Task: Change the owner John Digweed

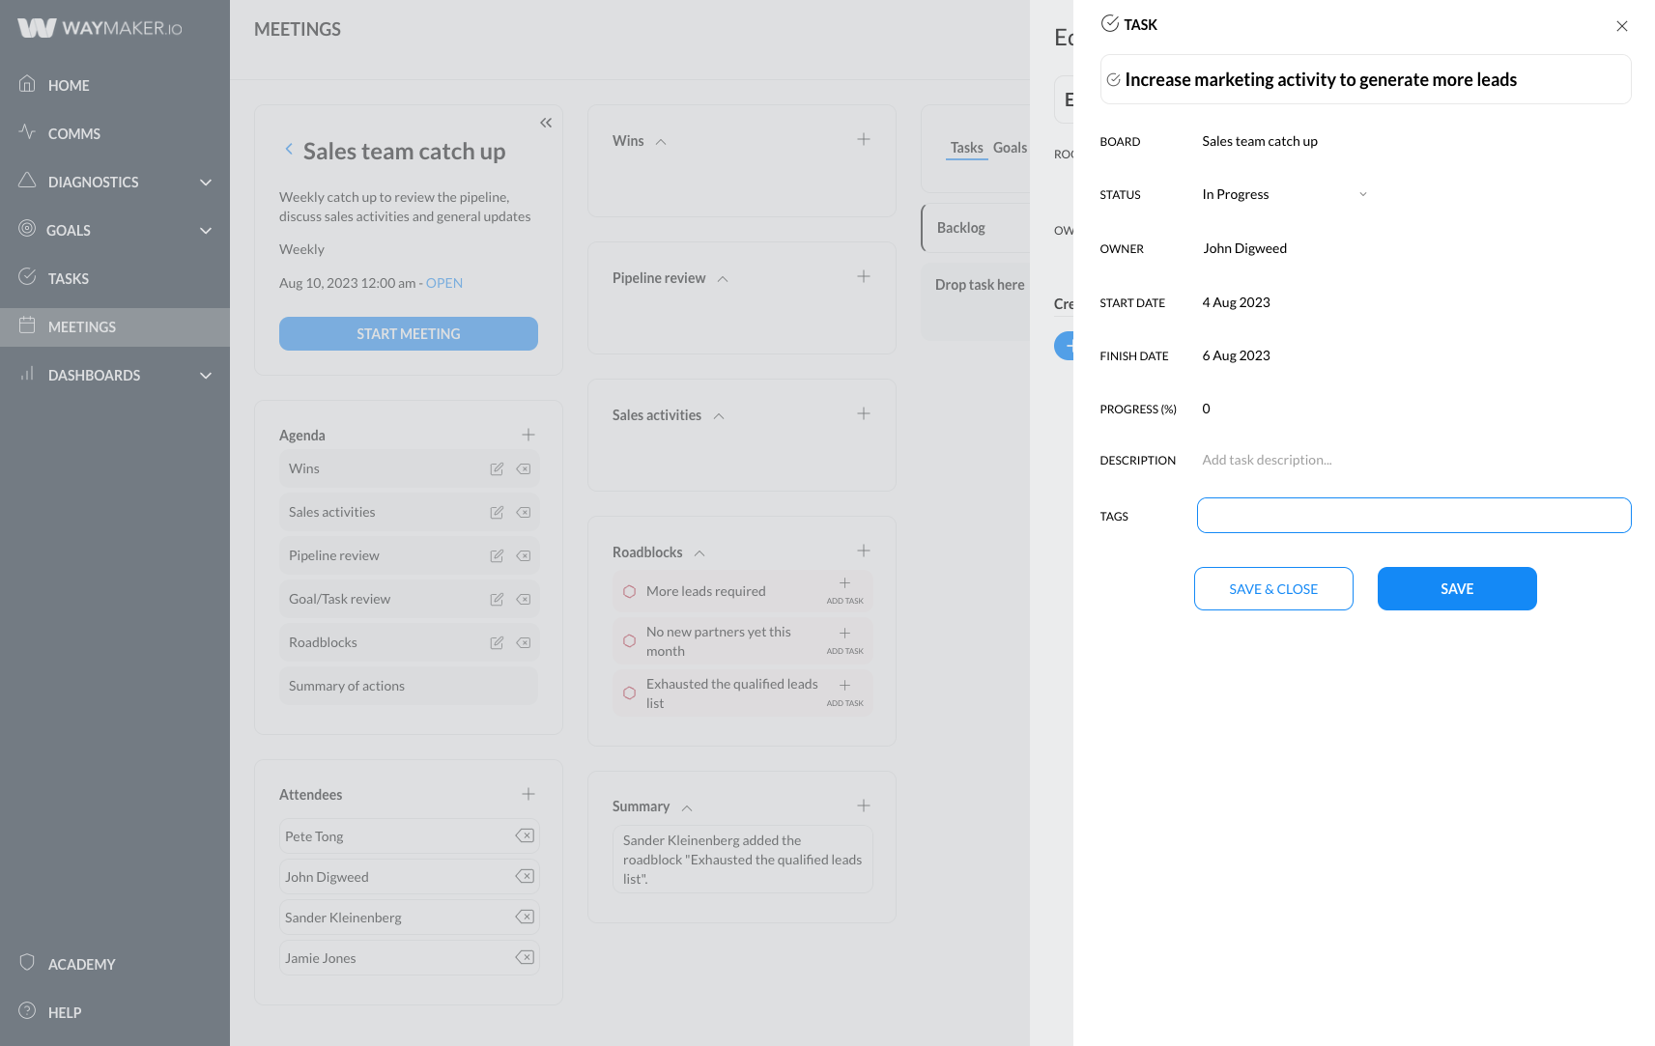Action: pyautogui.click(x=1245, y=248)
